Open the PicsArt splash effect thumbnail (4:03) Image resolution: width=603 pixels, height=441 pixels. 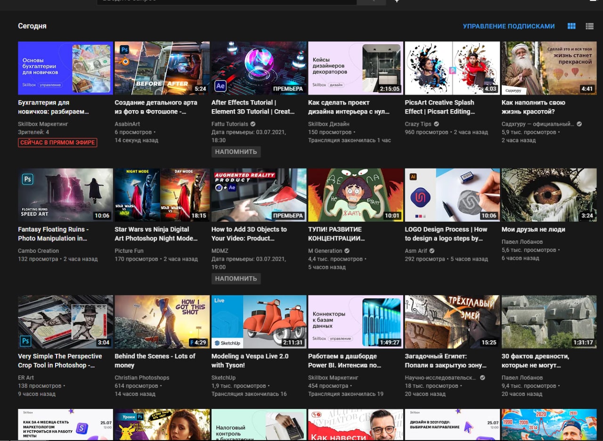click(x=452, y=68)
